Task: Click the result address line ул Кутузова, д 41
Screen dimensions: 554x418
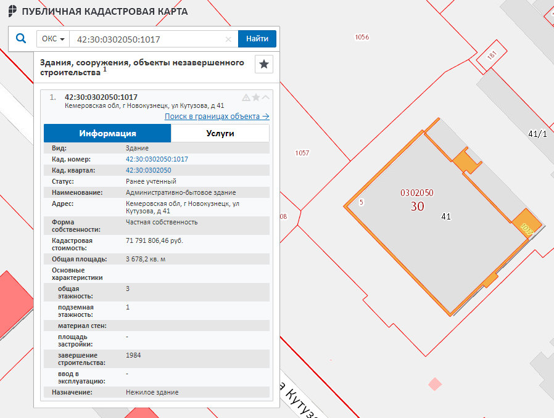Action: pyautogui.click(x=144, y=105)
